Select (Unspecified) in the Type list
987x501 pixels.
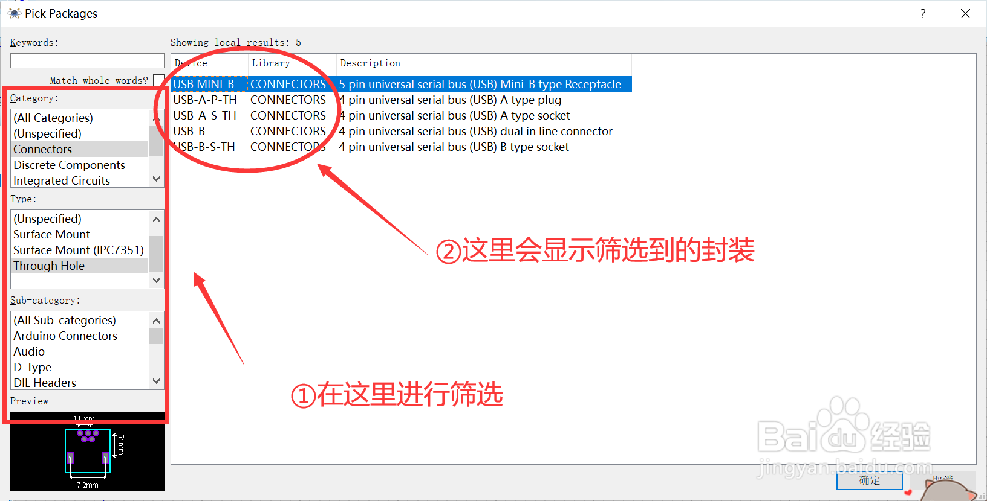click(x=80, y=219)
